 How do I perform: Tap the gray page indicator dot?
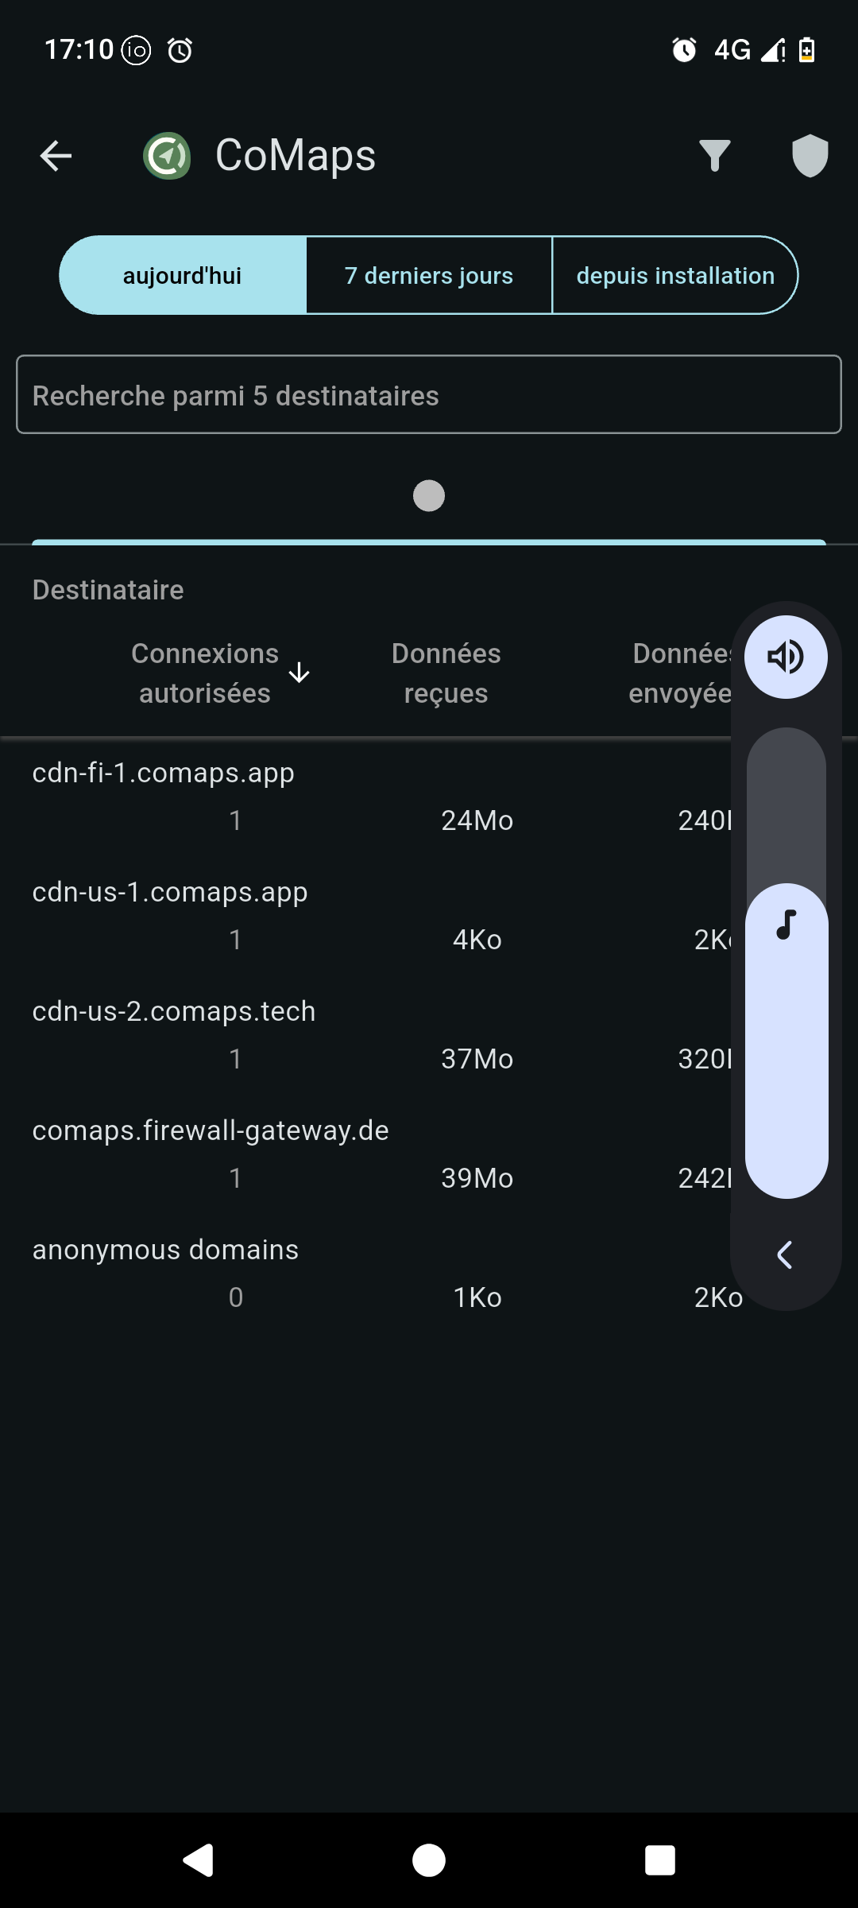pos(429,496)
